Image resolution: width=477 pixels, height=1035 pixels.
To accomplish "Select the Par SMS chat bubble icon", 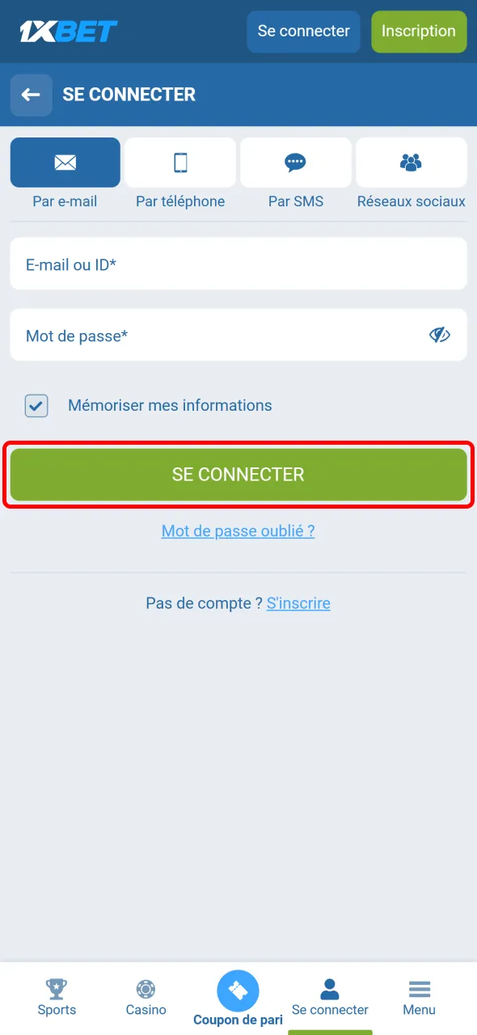I will point(296,163).
